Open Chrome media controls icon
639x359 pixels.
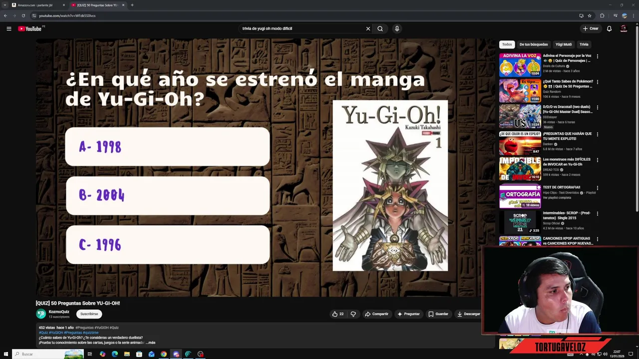615,15
